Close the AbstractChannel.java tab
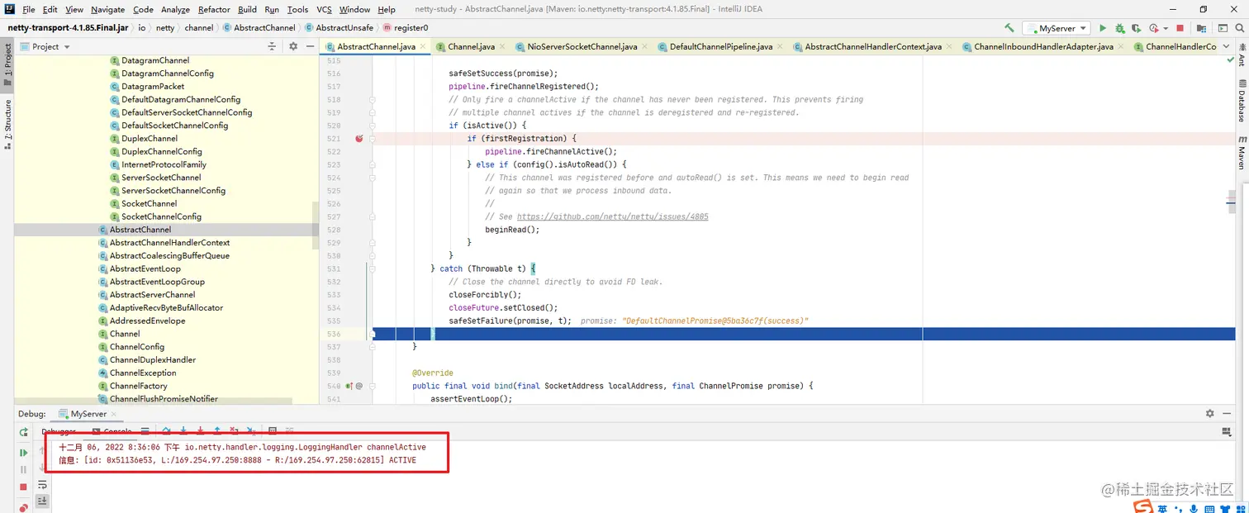This screenshot has width=1249, height=513. [423, 47]
